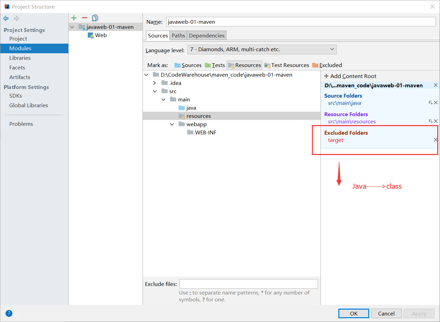
Task: Collapse the webapp folder
Action: point(172,124)
